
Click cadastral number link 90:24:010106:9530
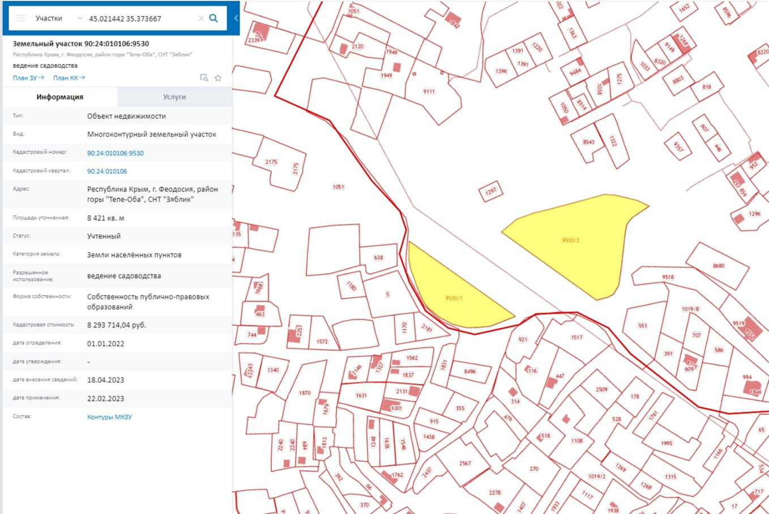coord(115,153)
